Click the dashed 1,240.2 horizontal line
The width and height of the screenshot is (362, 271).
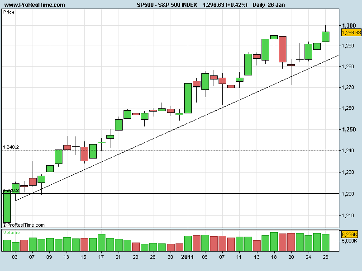(x=171, y=150)
